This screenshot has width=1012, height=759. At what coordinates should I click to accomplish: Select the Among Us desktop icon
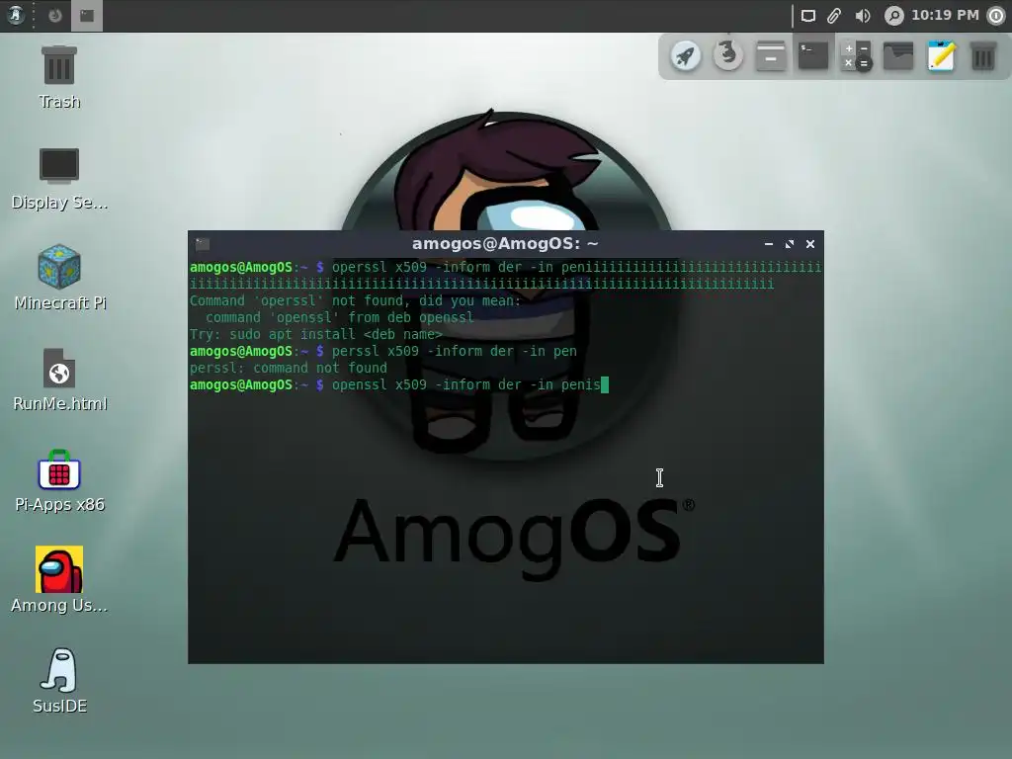59,579
